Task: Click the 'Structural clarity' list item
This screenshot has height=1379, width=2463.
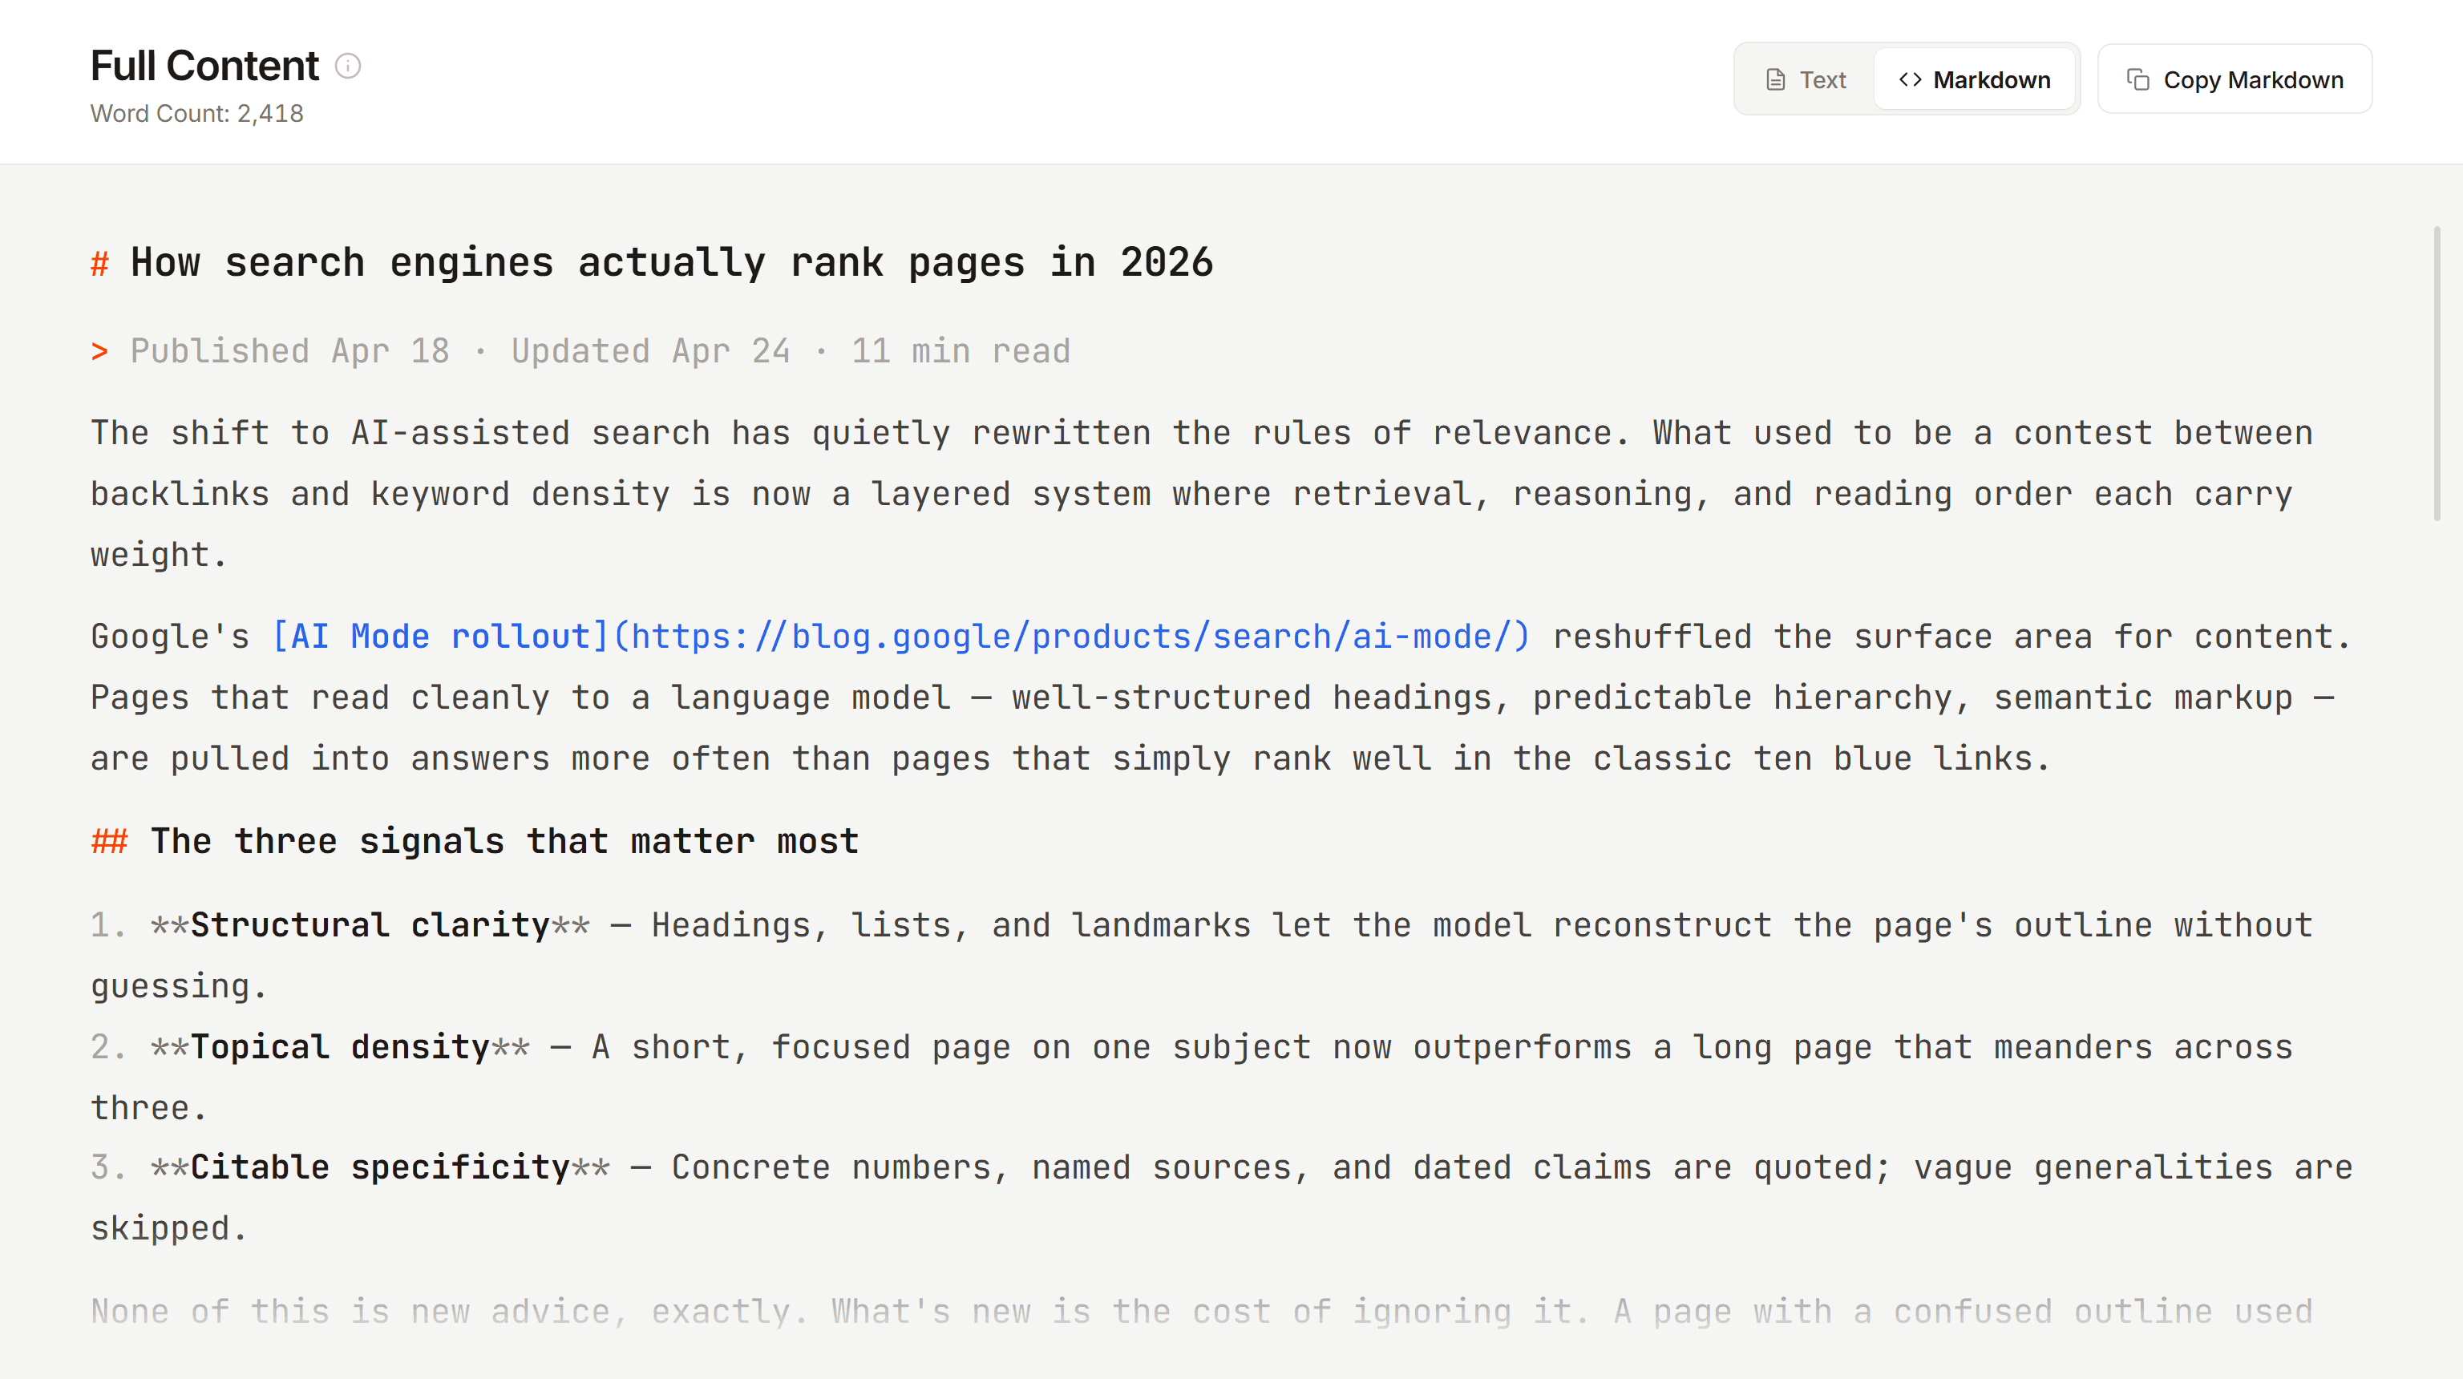Action: pos(1202,956)
